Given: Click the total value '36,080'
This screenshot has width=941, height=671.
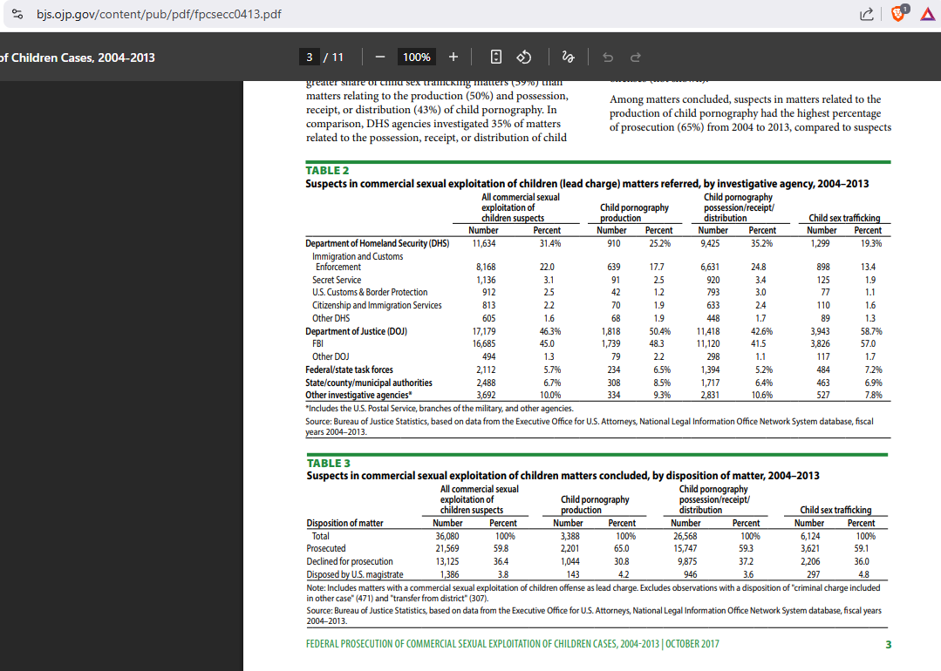Looking at the screenshot, I should pos(447,536).
